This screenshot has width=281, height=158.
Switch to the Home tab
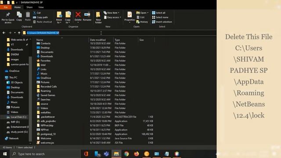tap(18, 7)
